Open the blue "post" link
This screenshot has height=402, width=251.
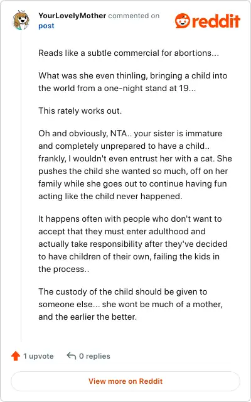coord(46,26)
